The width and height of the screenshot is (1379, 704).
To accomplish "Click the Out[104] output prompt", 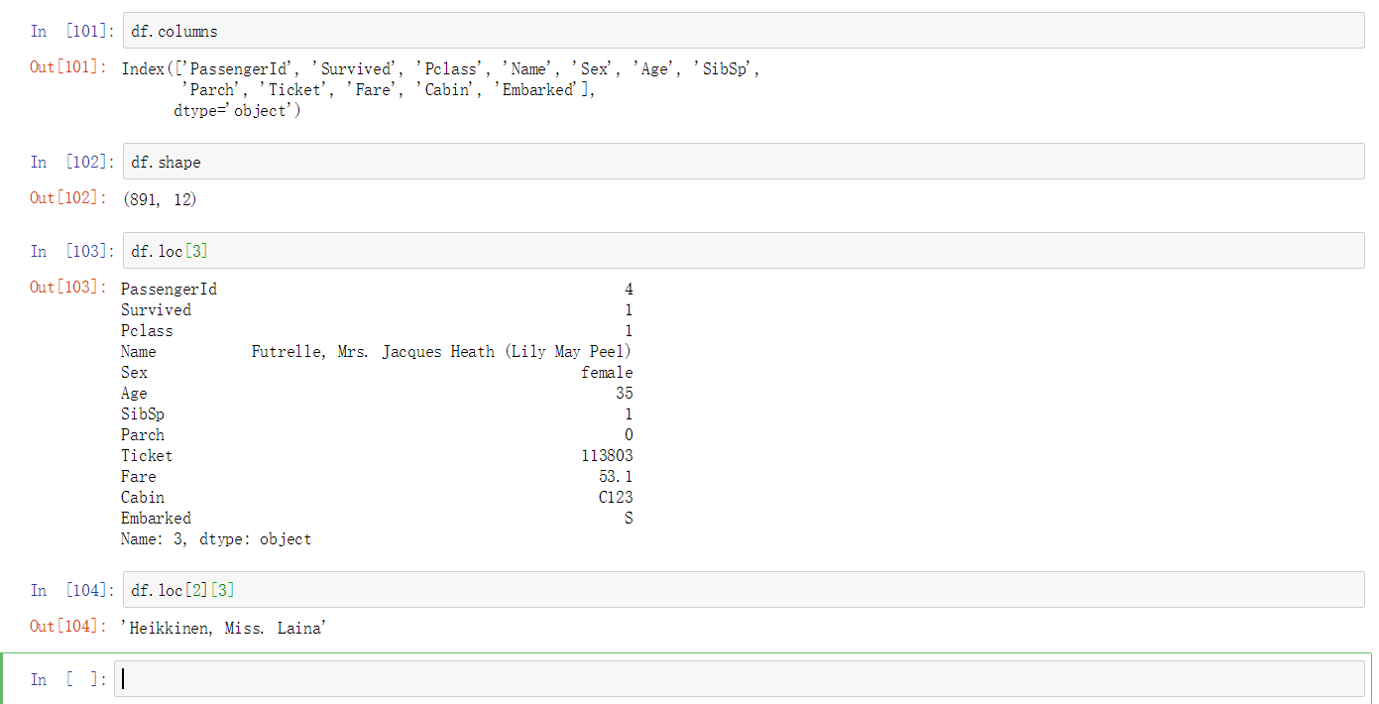I will [68, 626].
